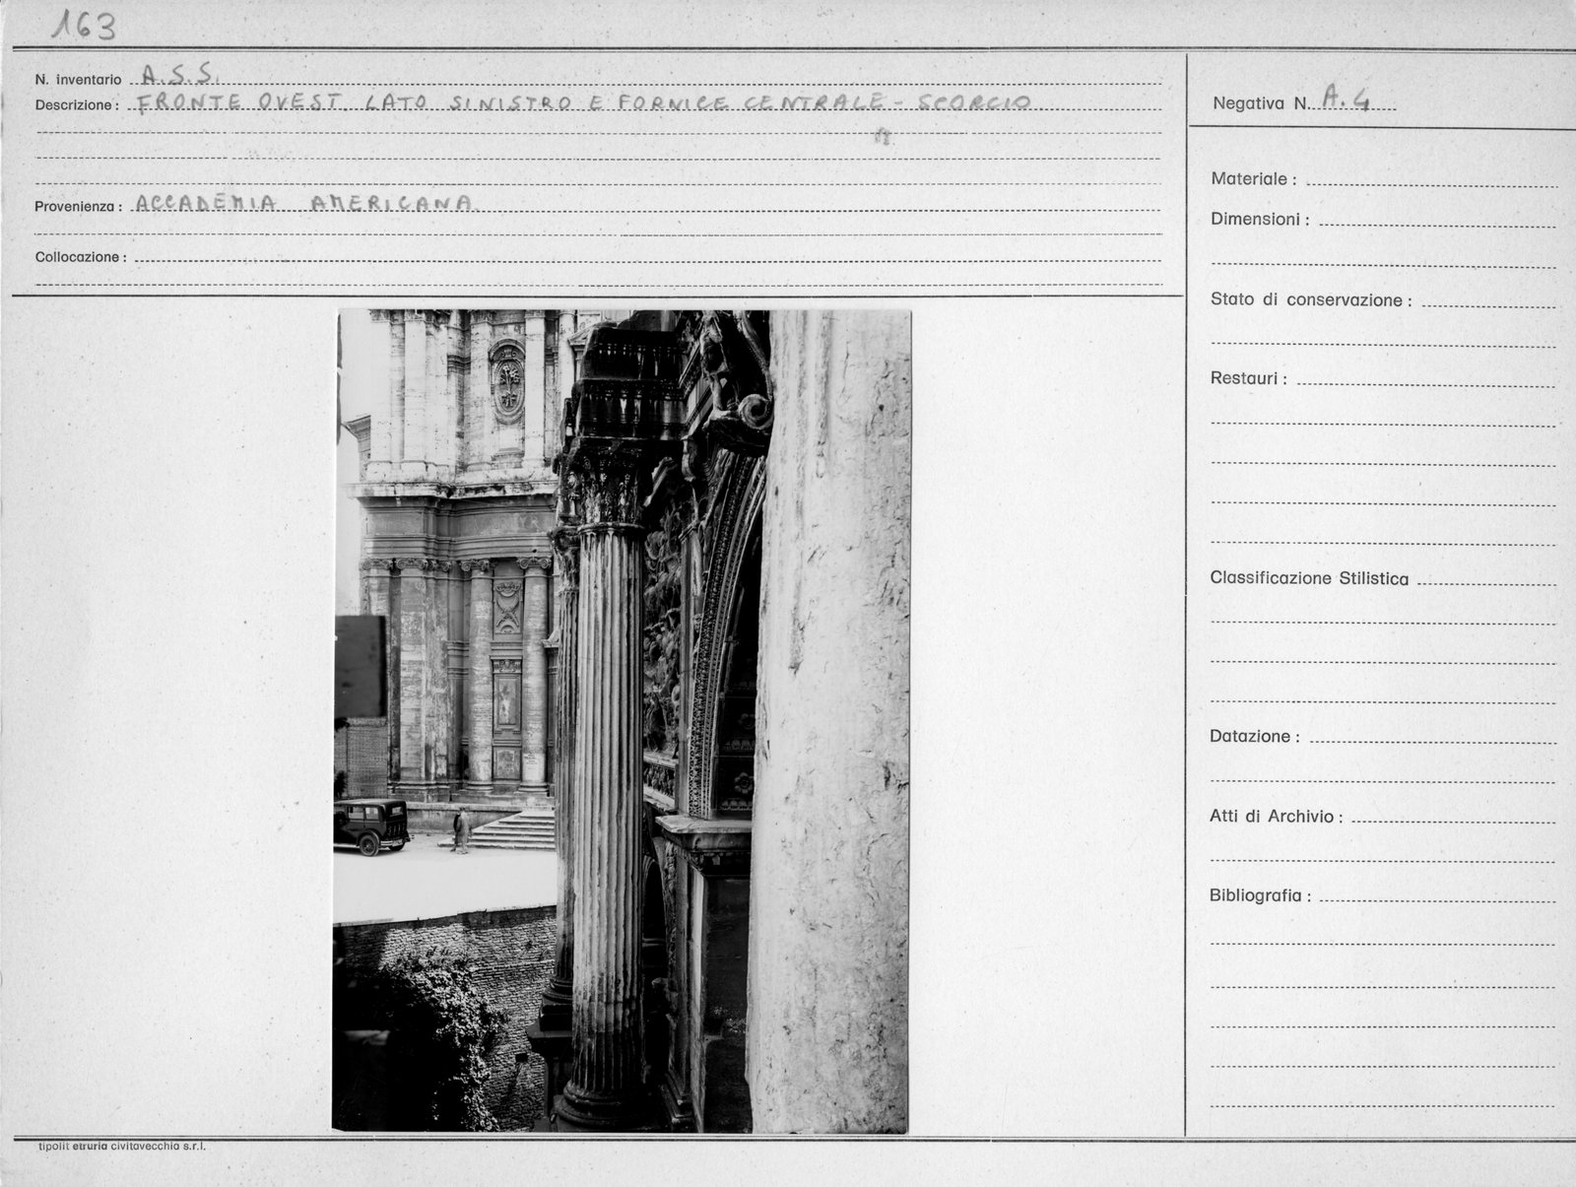Viewport: 1576px width, 1187px height.
Task: Select the 'N. inventario' field label
Action: pyautogui.click(x=79, y=80)
